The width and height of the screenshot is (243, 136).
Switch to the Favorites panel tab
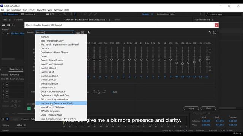point(19,20)
